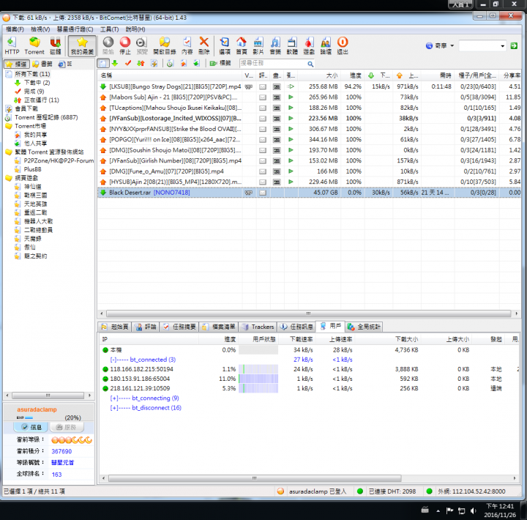Switch to the Trackers tab
527x520 pixels.
pos(258,327)
